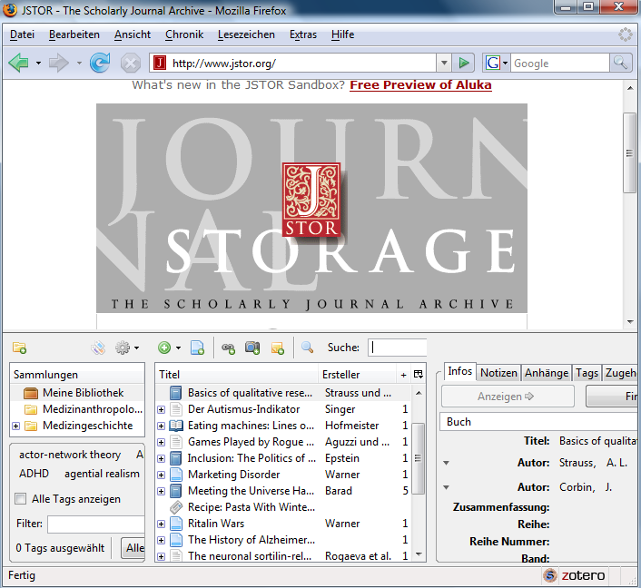This screenshot has height=588, width=641.
Task: Click the stop loading icon
Action: click(x=131, y=64)
